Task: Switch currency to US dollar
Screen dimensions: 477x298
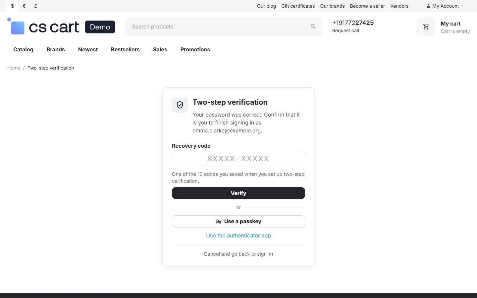Action: coord(13,6)
